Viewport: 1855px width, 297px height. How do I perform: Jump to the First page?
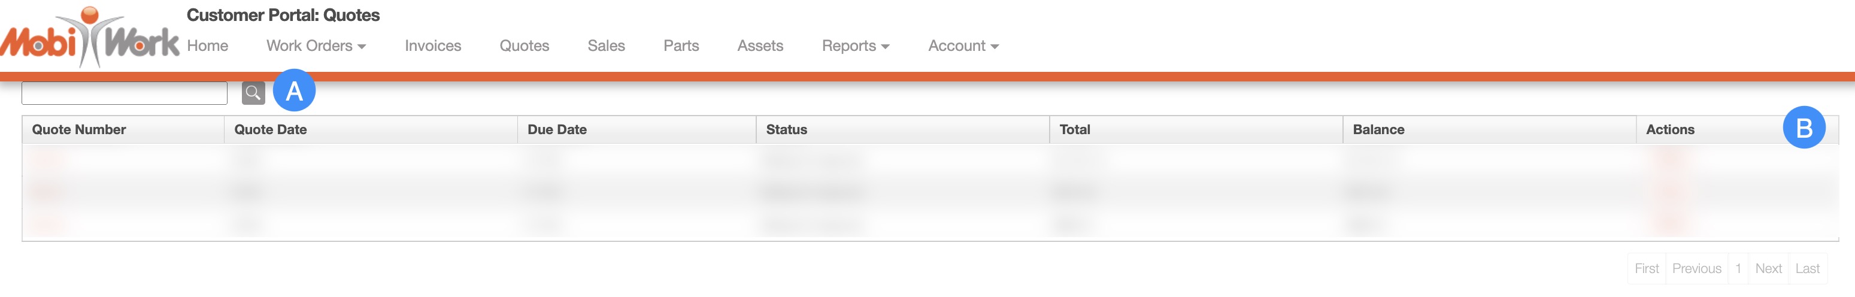tap(1646, 268)
